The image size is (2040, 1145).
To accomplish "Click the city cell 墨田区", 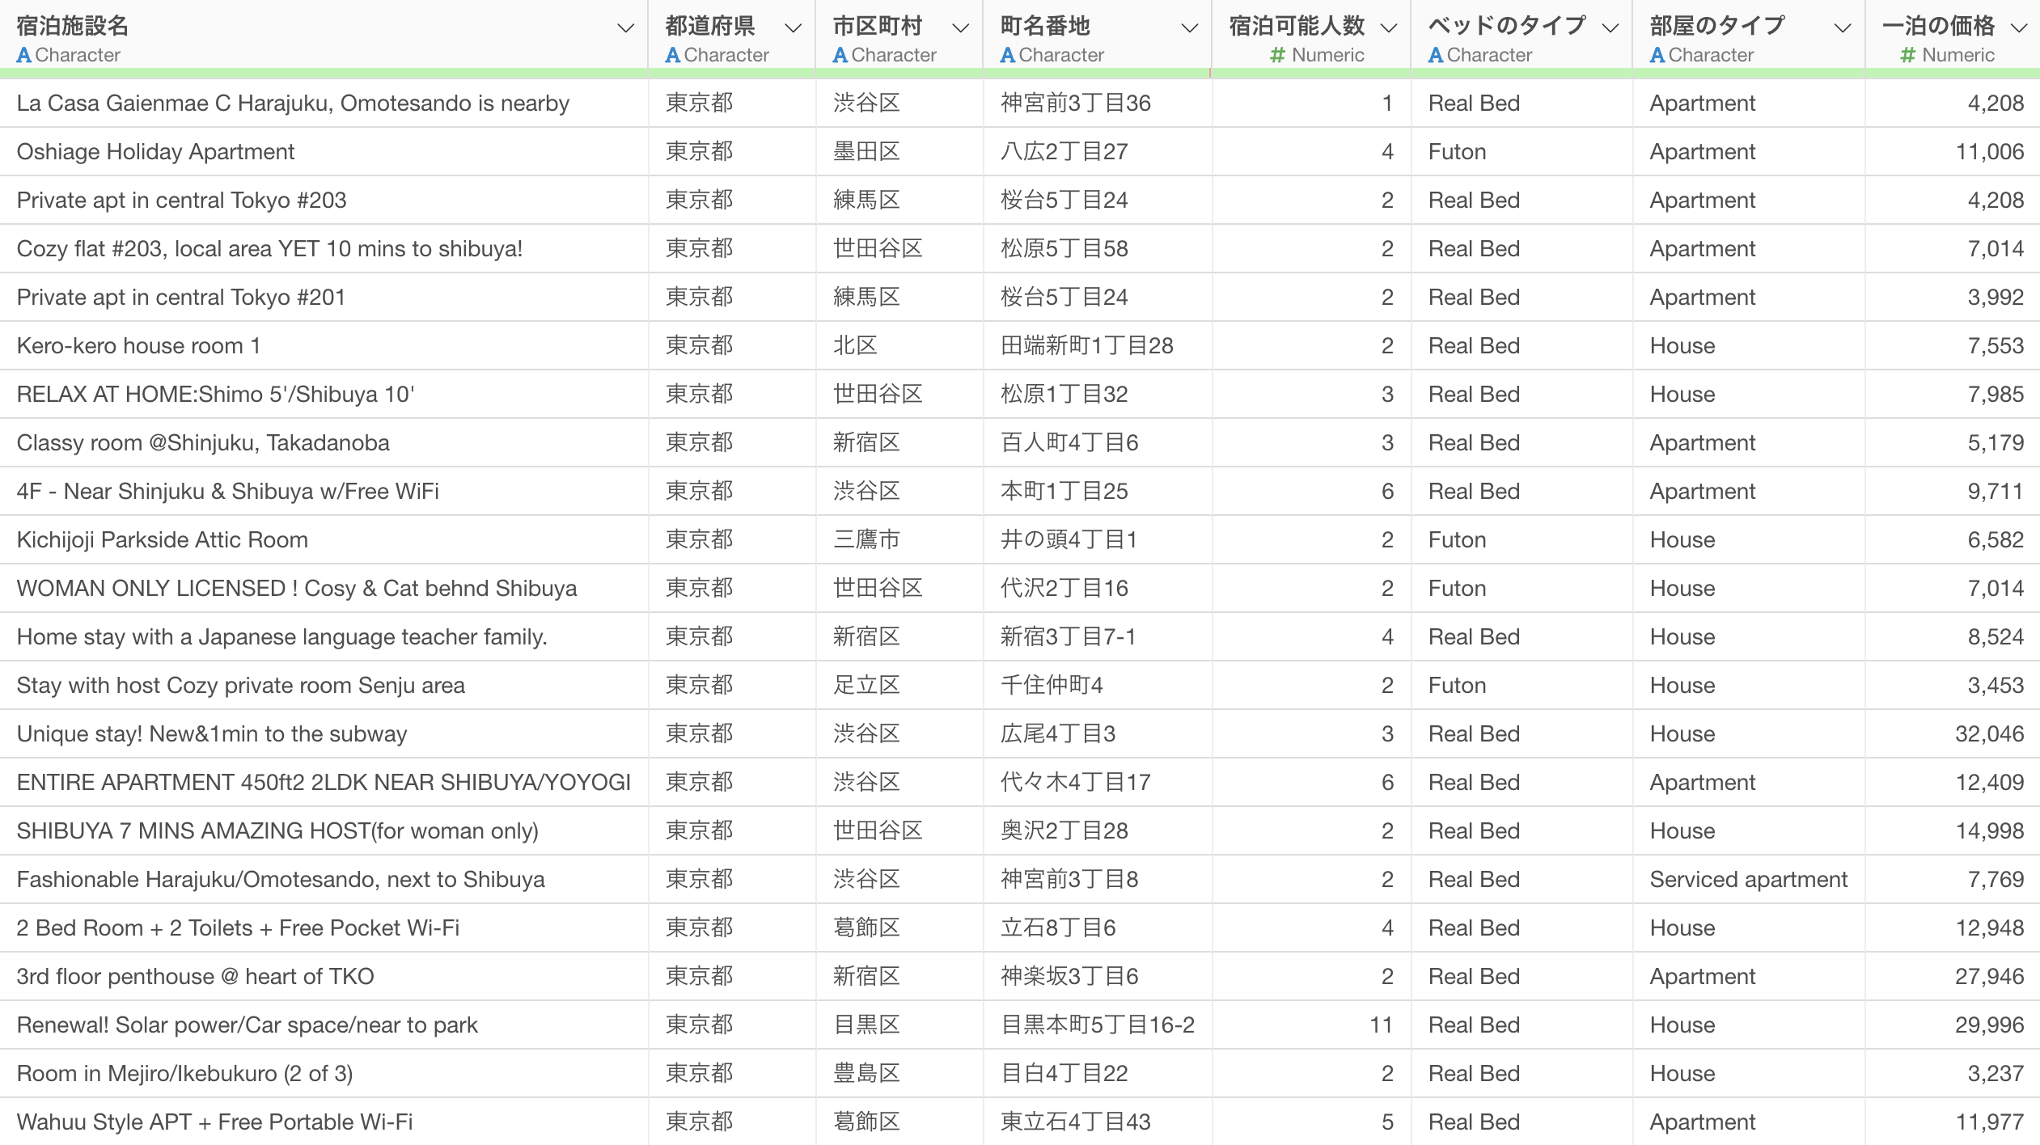I will (899, 151).
